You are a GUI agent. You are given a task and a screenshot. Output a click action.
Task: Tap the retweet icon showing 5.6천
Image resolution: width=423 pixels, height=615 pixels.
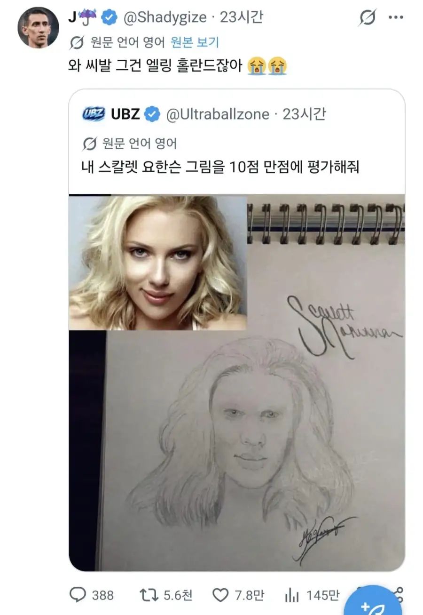(149, 595)
